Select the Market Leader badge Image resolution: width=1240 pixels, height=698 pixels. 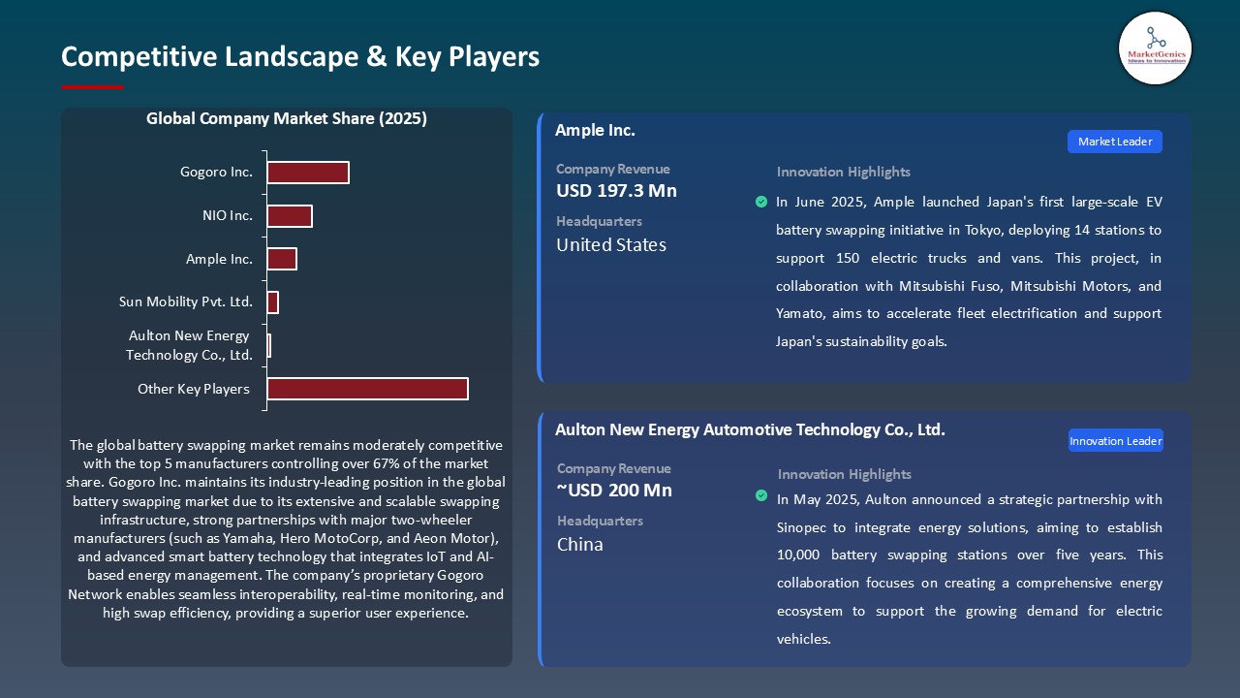point(1114,142)
